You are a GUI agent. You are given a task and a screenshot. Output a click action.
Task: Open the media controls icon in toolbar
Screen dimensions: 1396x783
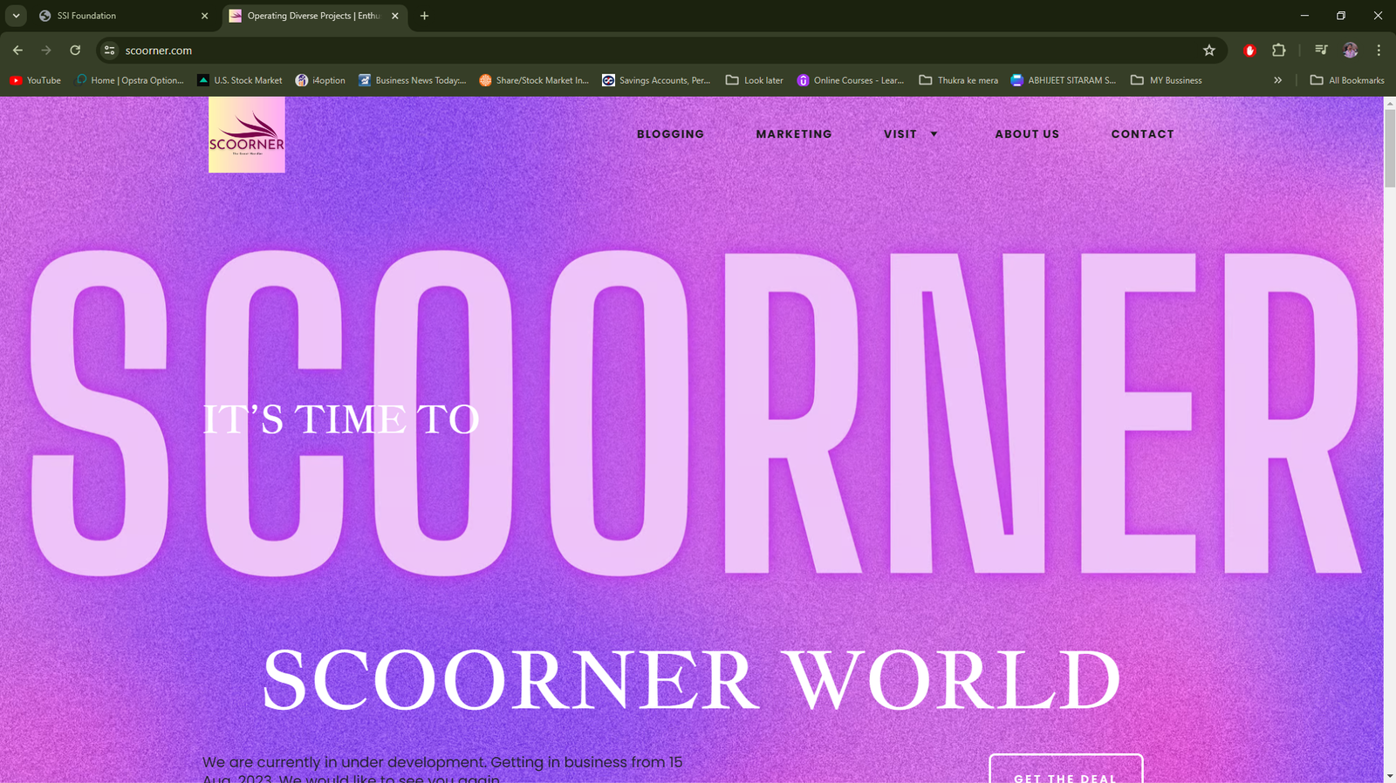1321,51
